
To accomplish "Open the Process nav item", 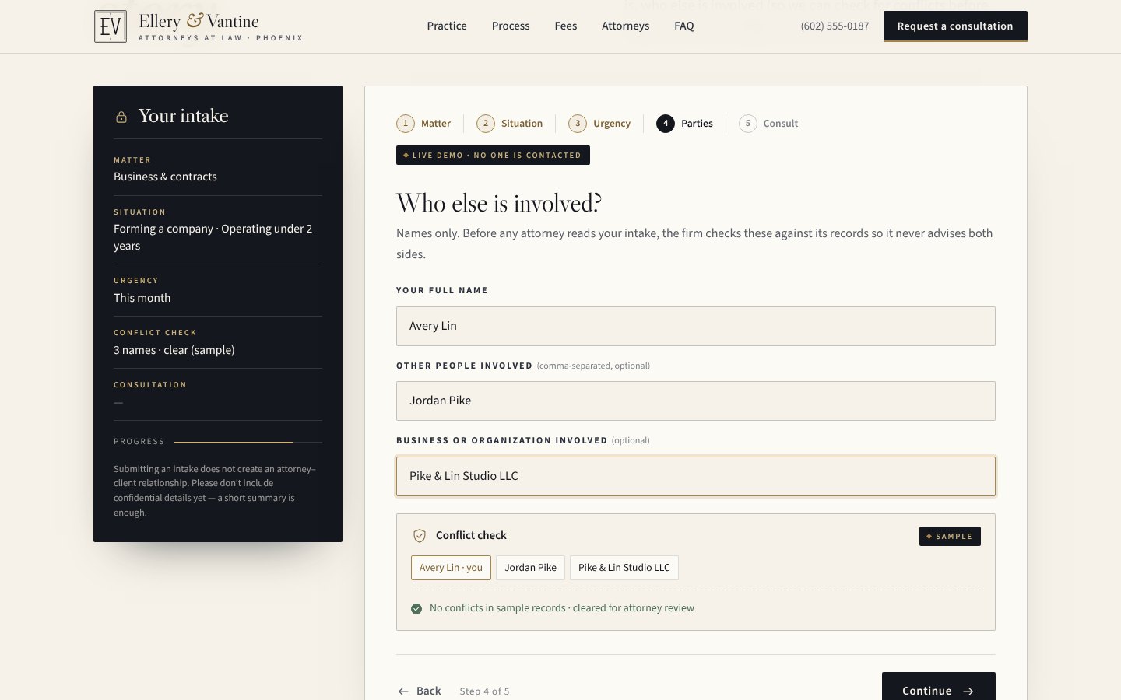I will [511, 26].
